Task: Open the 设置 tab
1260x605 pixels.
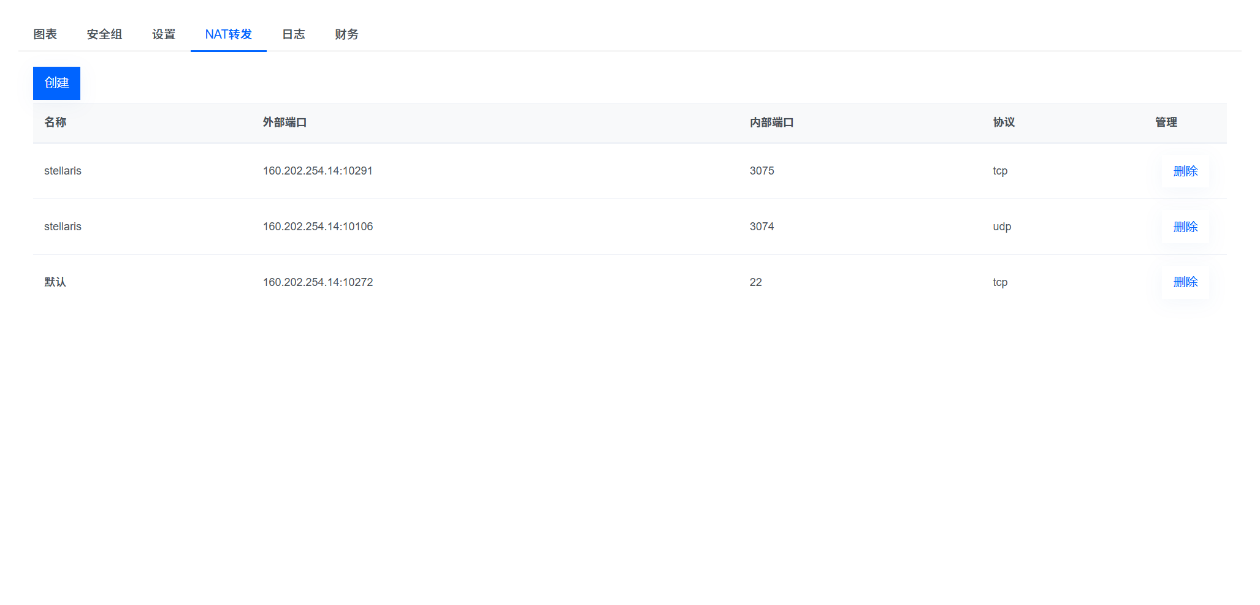Action: (164, 34)
